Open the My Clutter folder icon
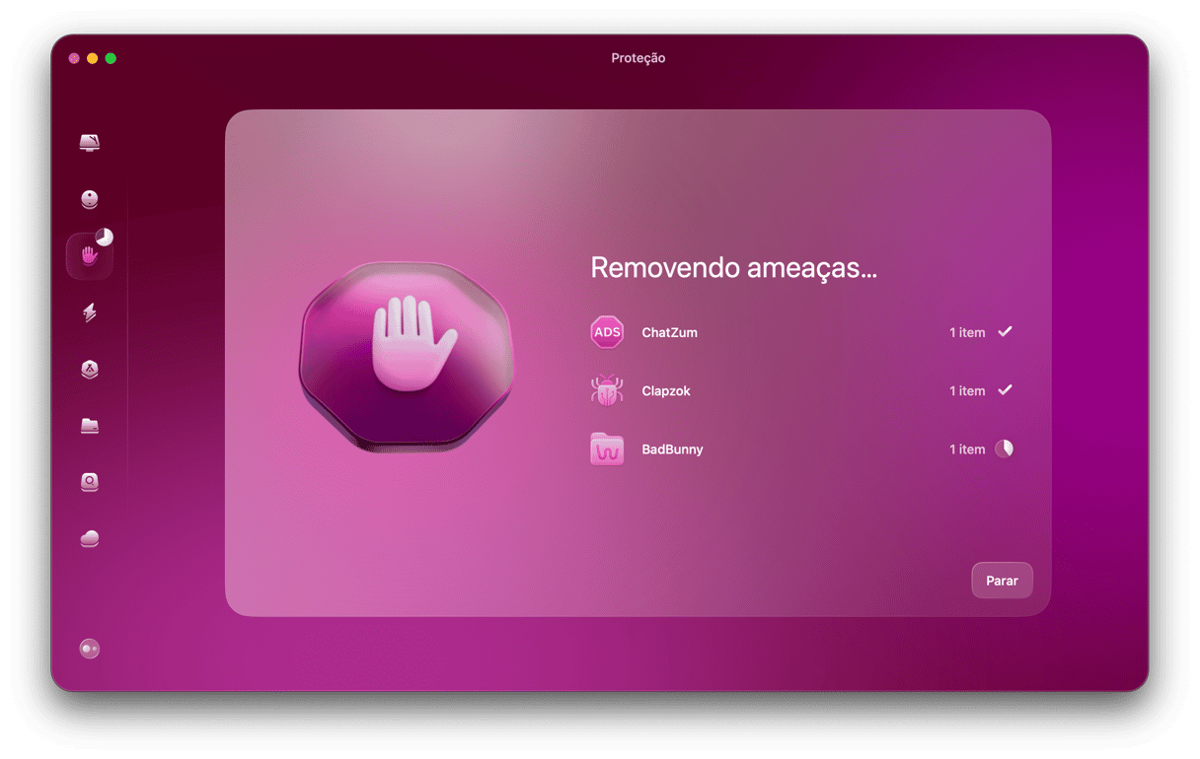 (90, 426)
